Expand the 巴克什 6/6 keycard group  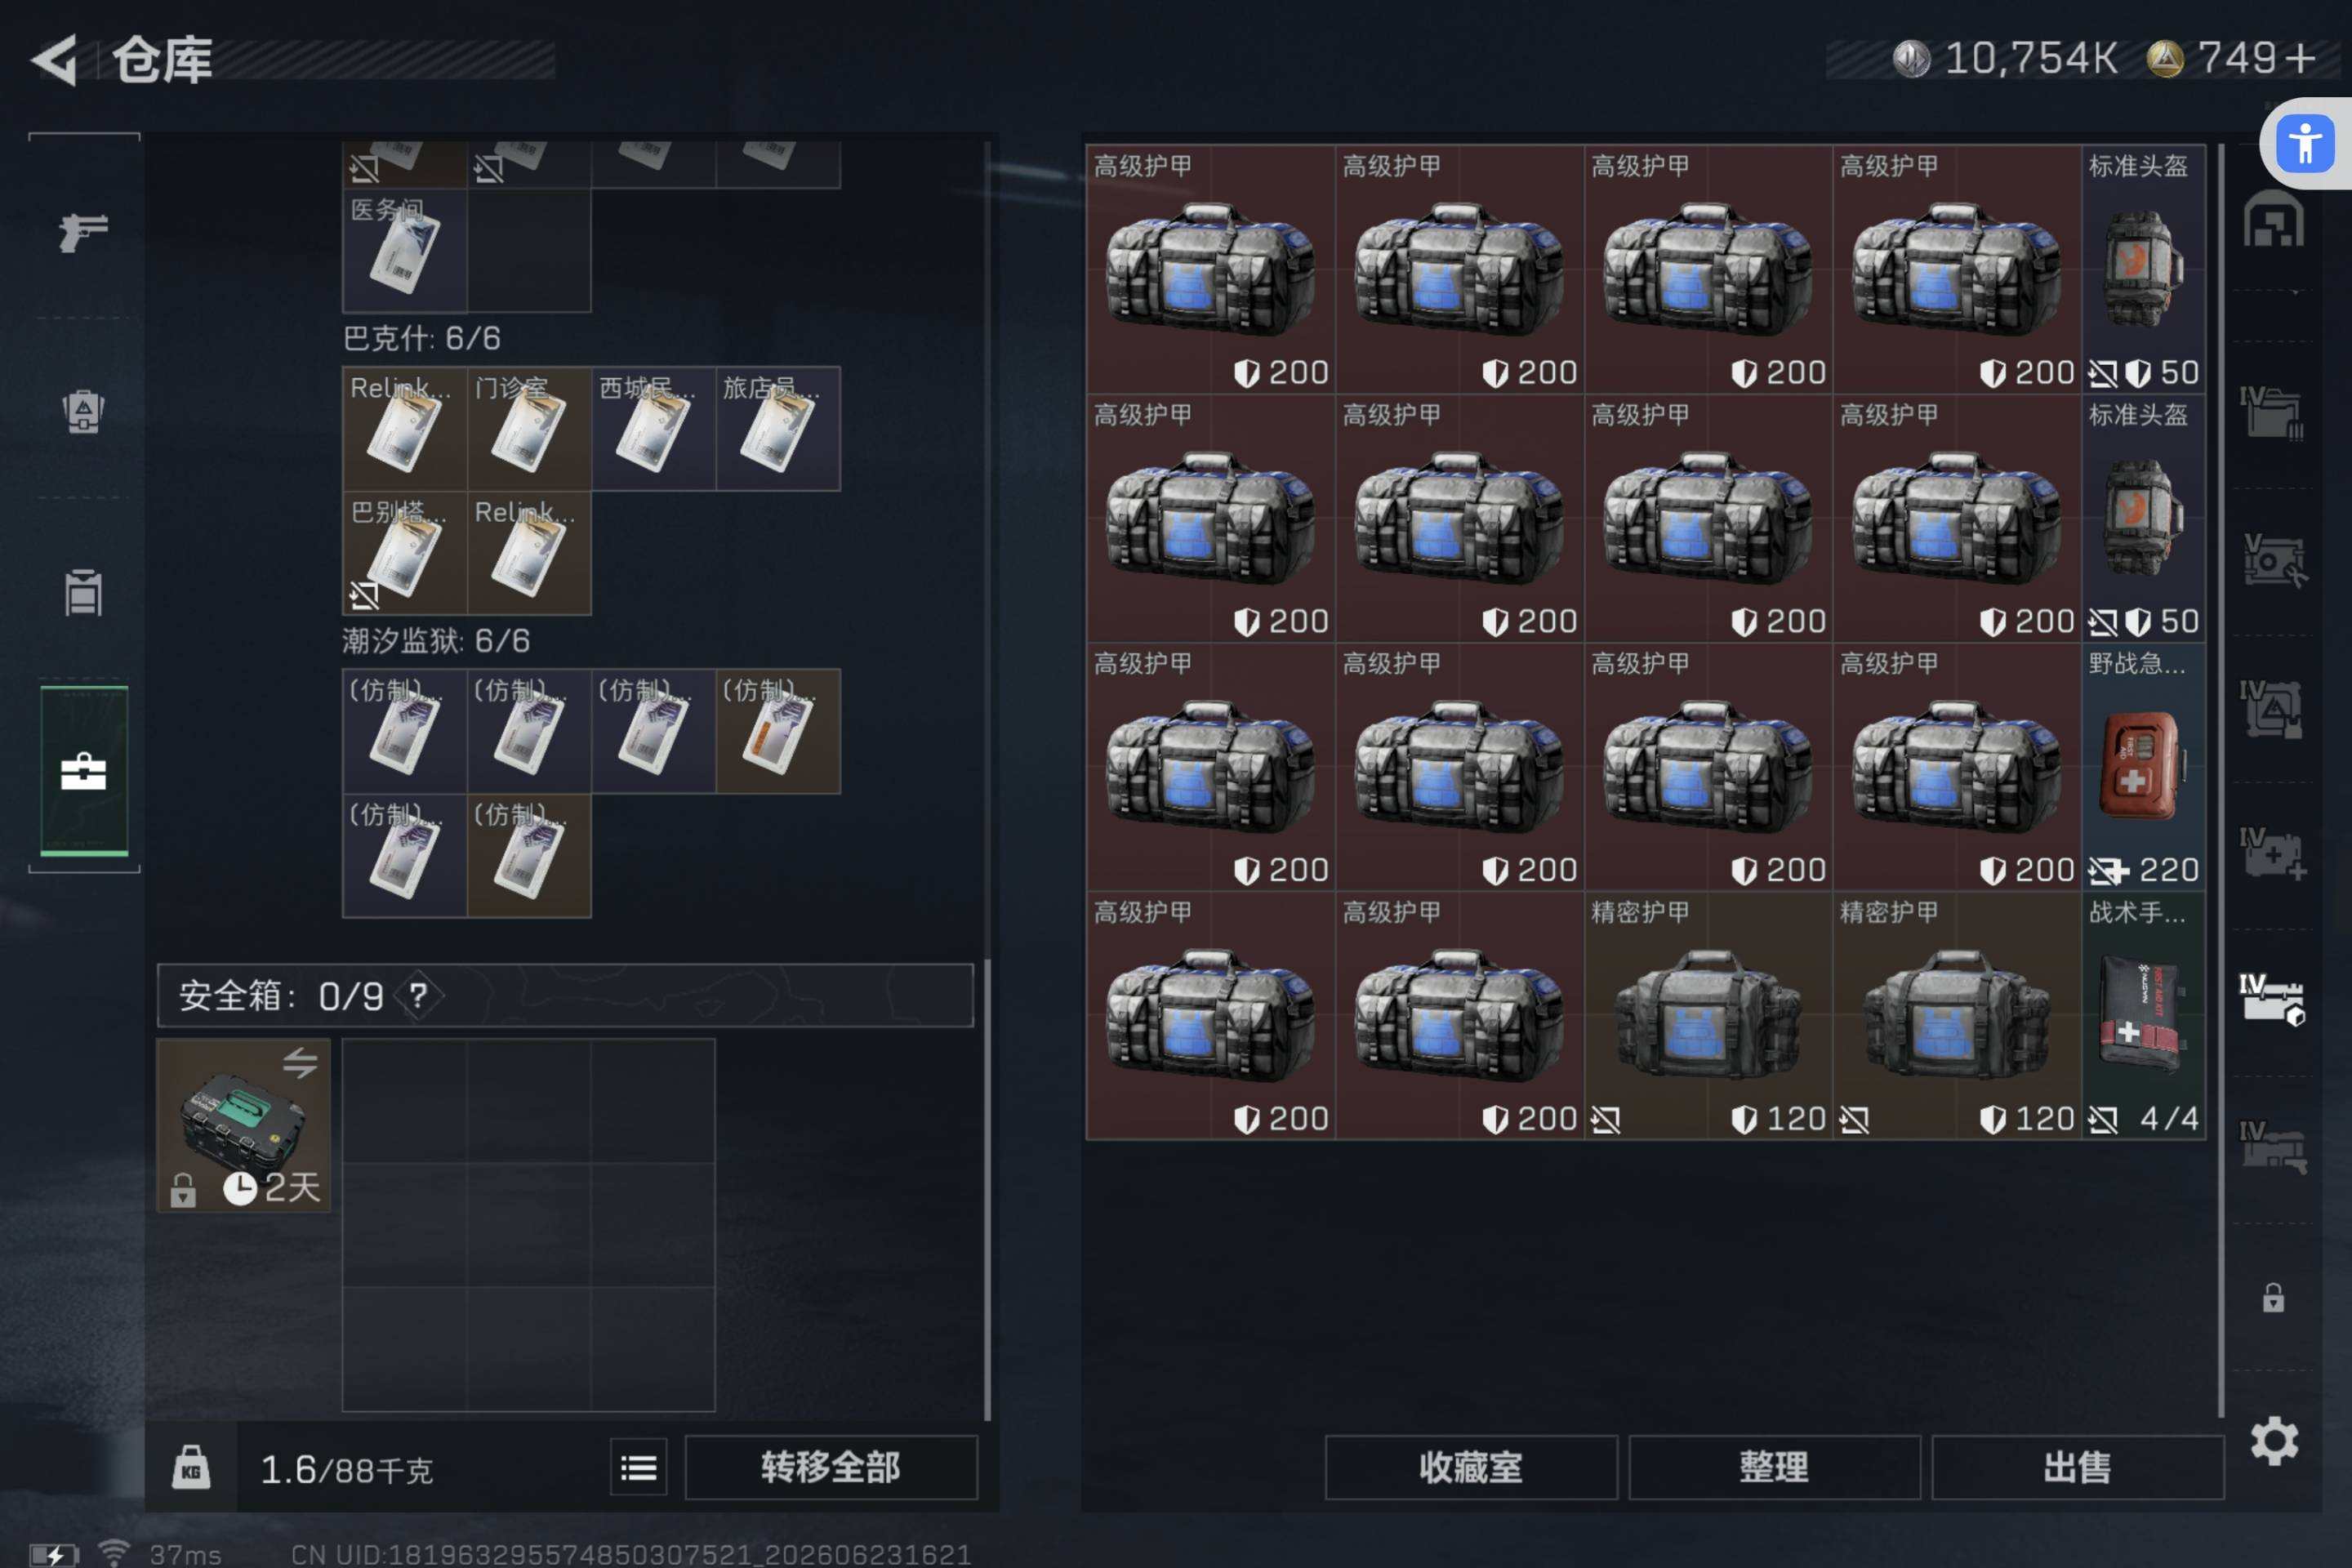(421, 338)
